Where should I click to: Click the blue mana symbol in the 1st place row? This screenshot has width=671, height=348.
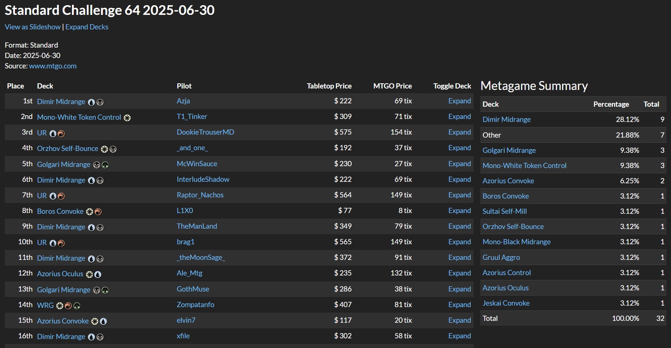[91, 102]
